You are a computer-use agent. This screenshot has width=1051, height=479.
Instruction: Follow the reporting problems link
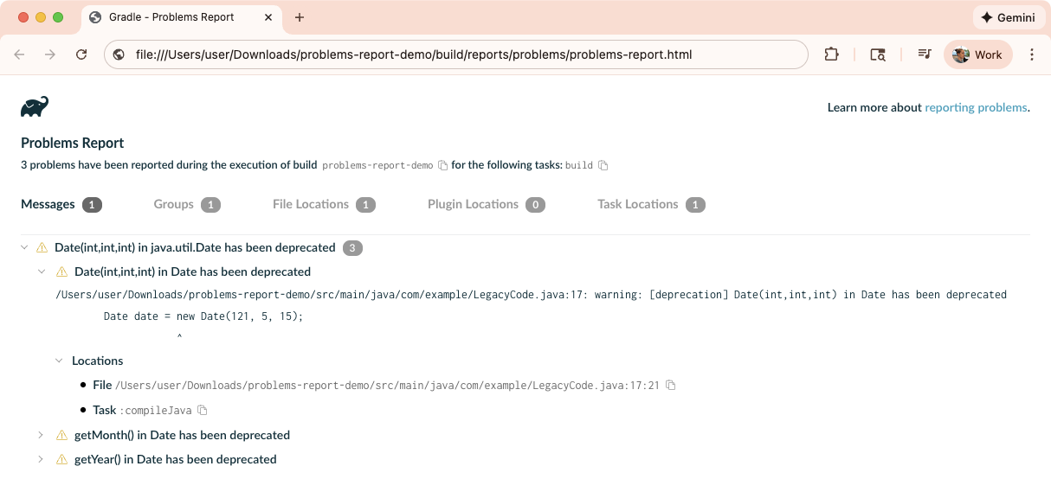pos(976,108)
